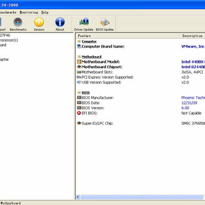Screen dimensions: 205x205
Task: Click the horizontal scrollbar left arrow
Action: coord(78,197)
